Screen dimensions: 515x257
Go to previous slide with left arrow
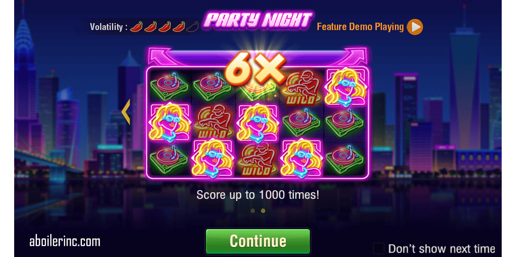pyautogui.click(x=126, y=111)
